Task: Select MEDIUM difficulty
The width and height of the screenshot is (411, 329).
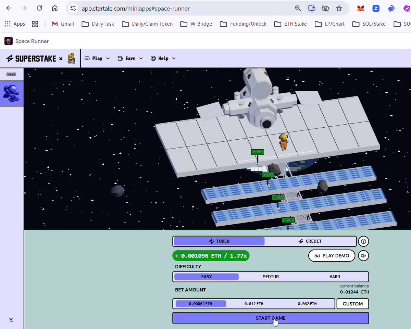Action: [x=271, y=277]
